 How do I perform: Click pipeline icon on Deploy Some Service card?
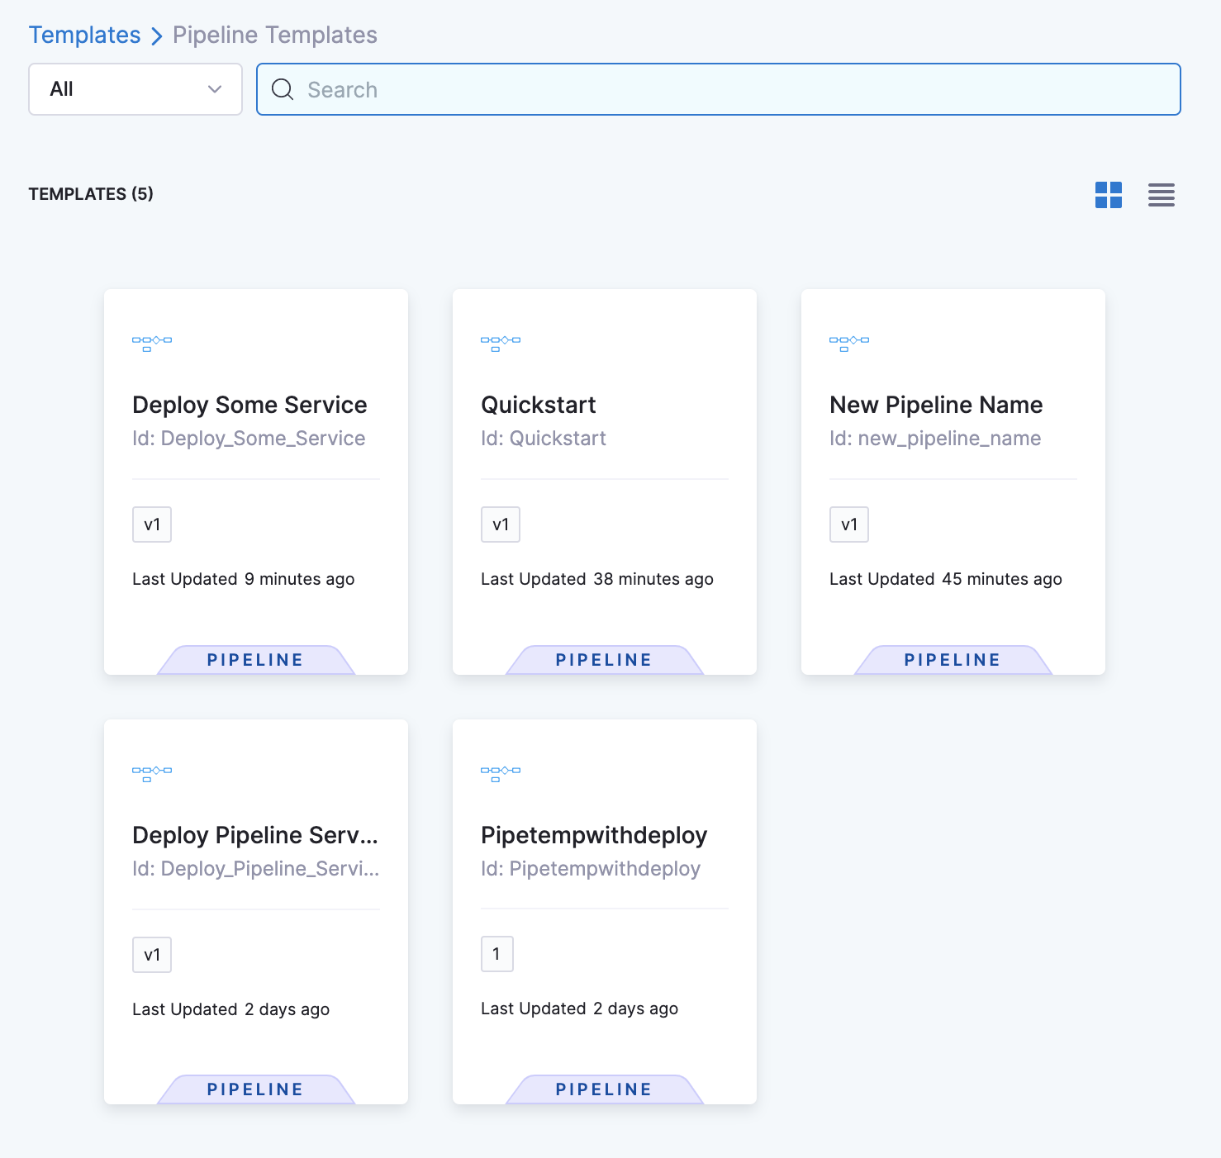pos(152,343)
